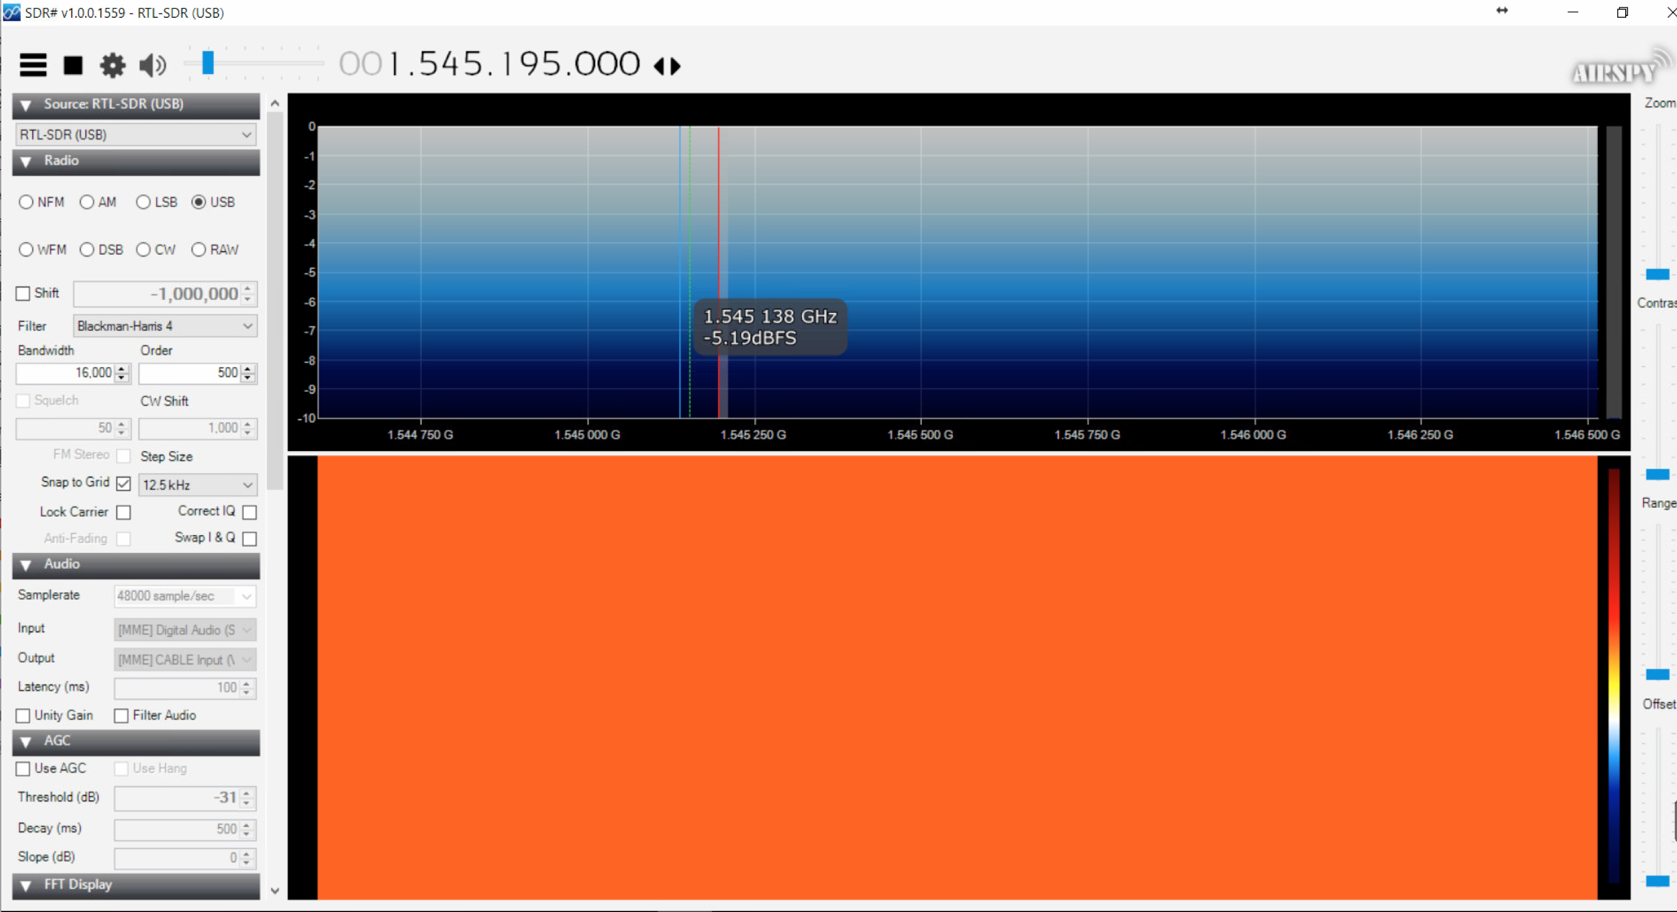1677x912 pixels.
Task: Click the Shift frequency input field
Action: (158, 294)
